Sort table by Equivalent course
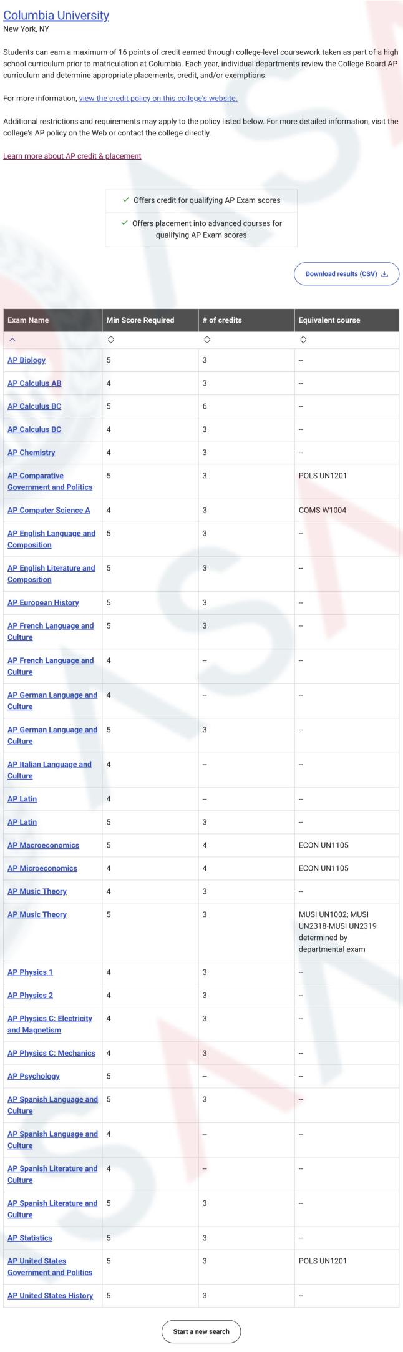 (303, 340)
